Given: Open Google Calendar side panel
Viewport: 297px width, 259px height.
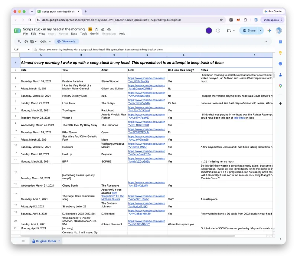Looking at the screenshot, I should tap(280, 42).
